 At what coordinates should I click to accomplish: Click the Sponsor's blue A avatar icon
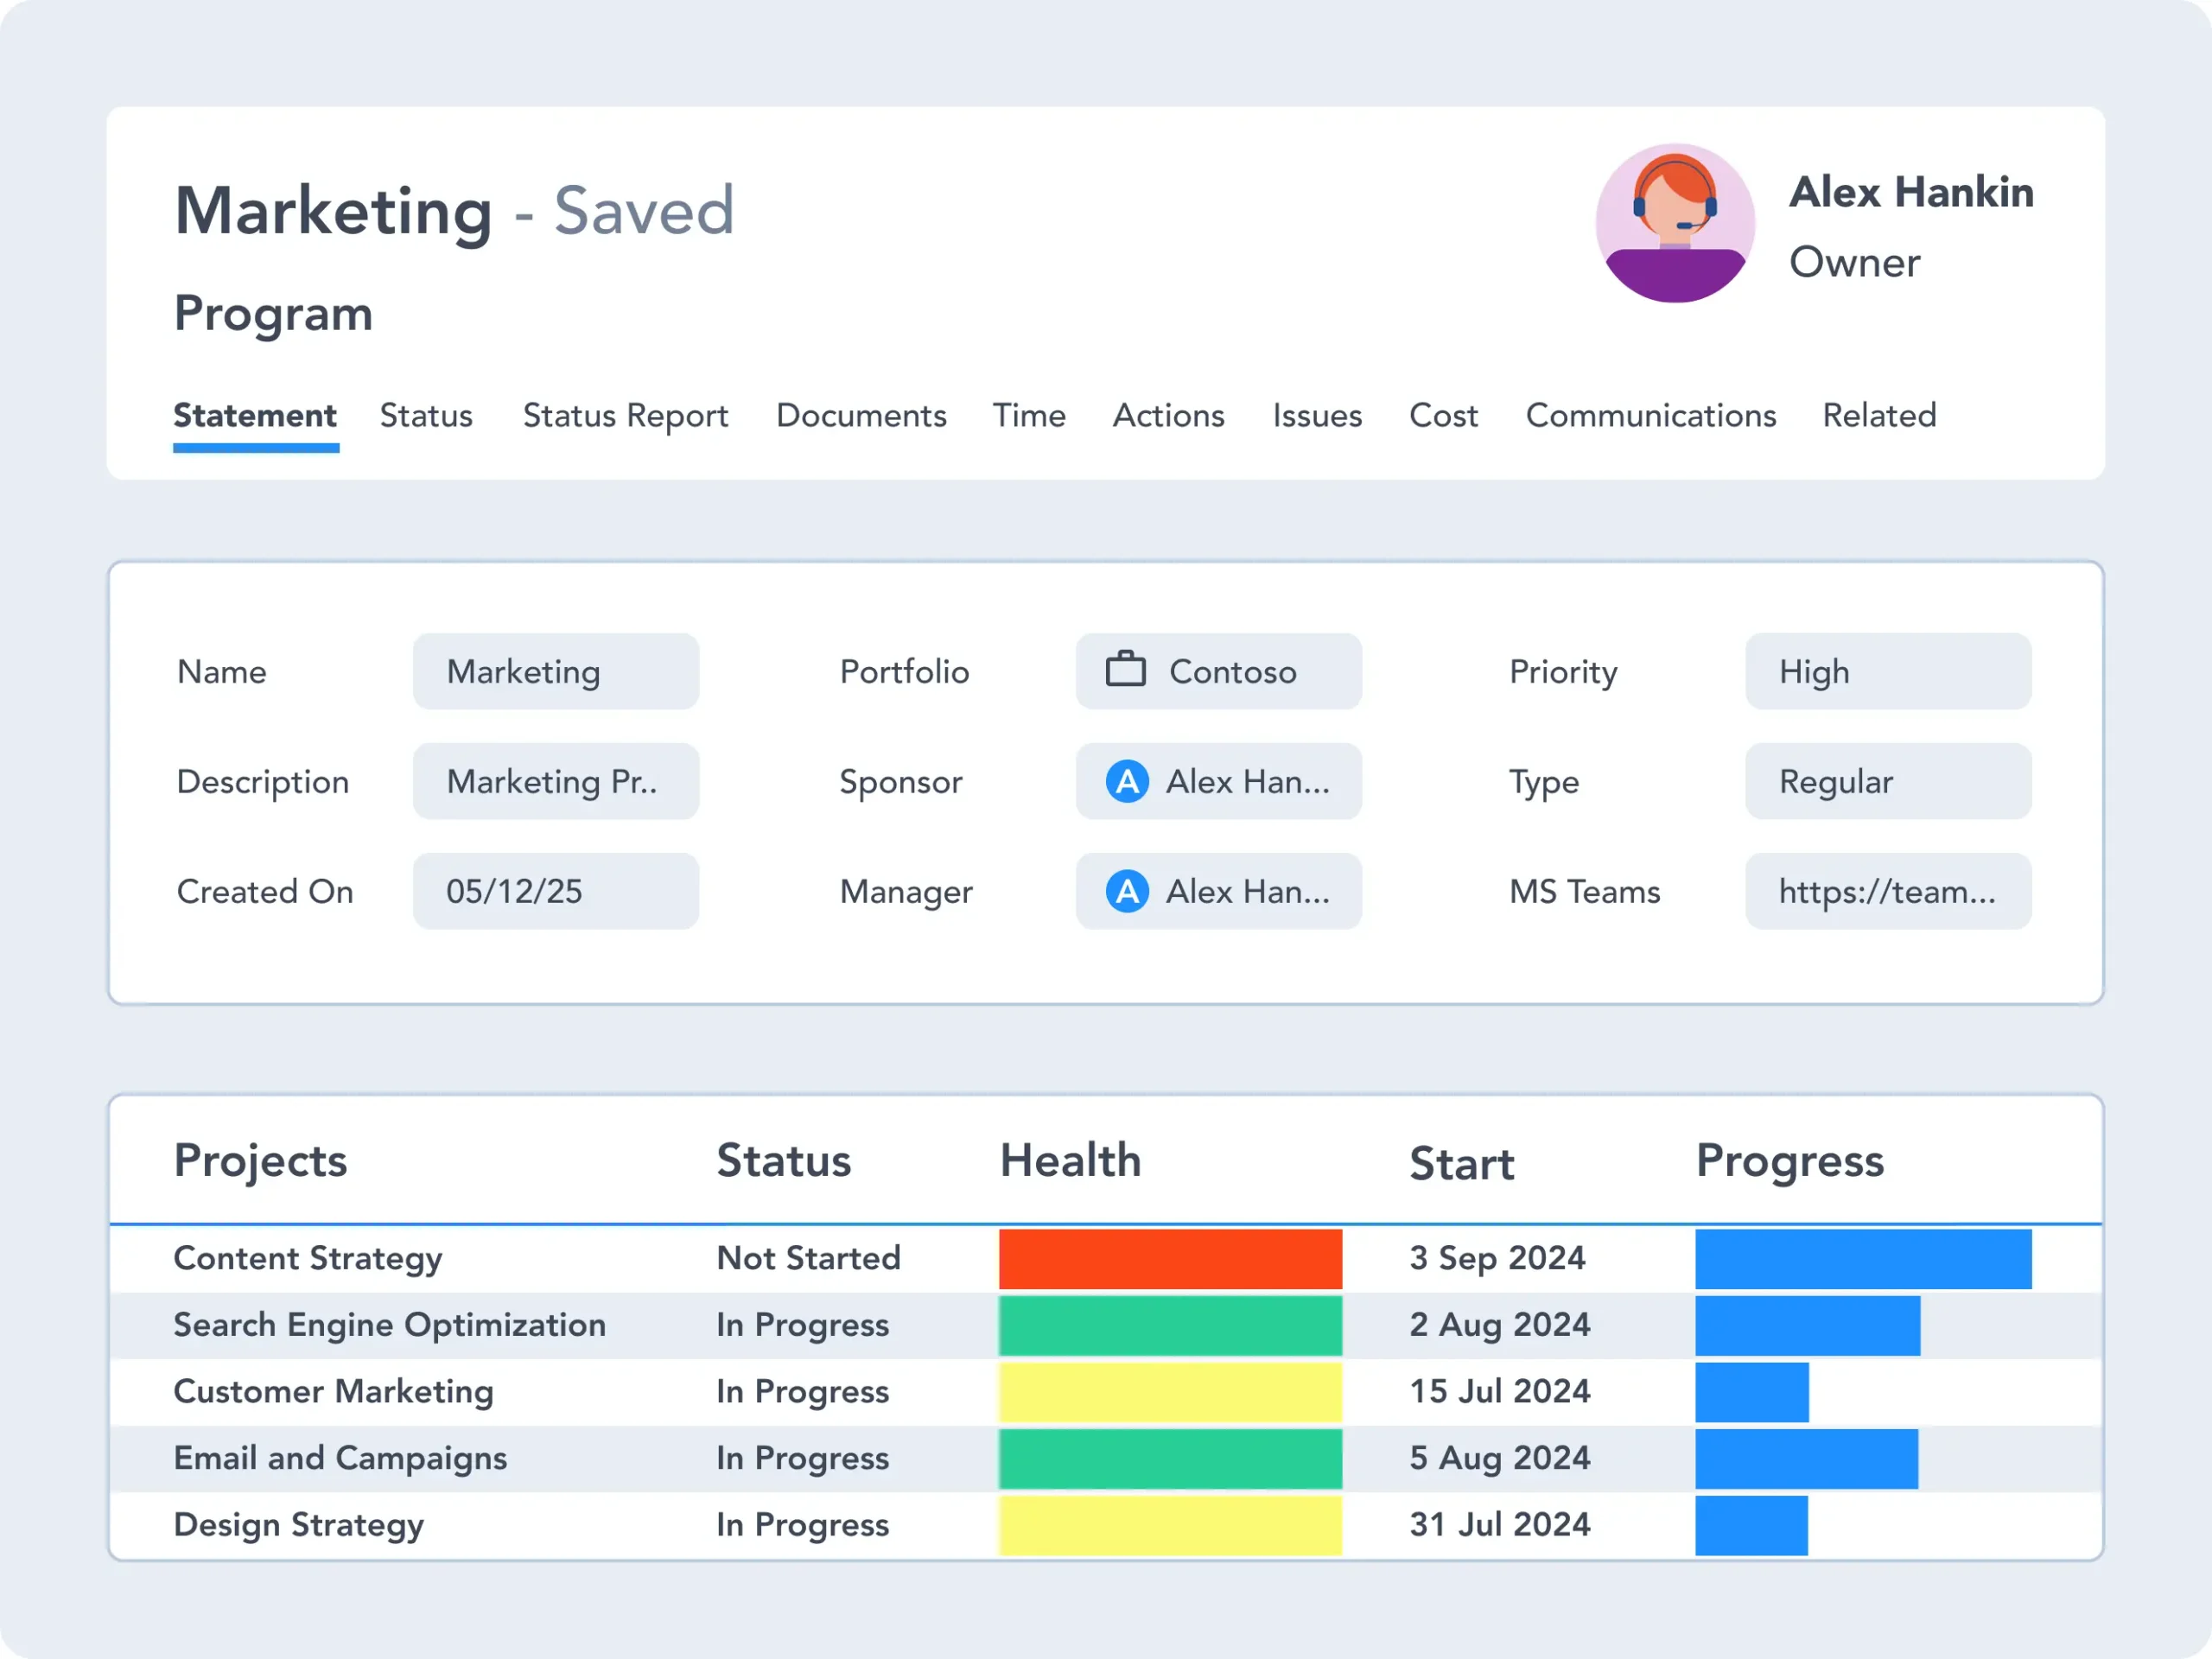[1127, 781]
